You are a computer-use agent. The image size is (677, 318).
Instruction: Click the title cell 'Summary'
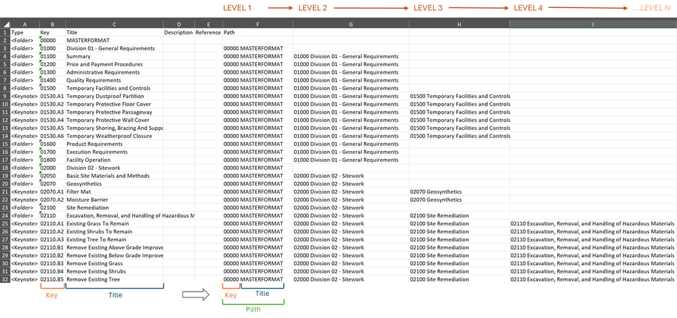coord(115,56)
